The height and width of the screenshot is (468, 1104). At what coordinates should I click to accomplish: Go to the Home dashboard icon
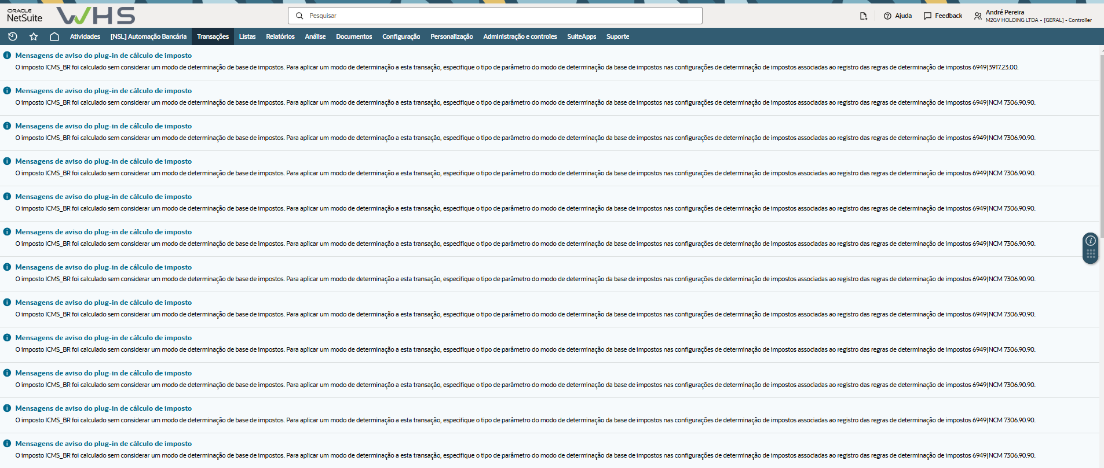point(54,36)
